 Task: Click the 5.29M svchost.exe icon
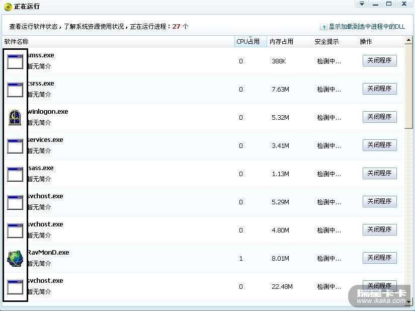coord(15,202)
